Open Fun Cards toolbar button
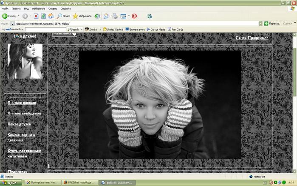Viewport: 297px width, 186px height. 175,29
